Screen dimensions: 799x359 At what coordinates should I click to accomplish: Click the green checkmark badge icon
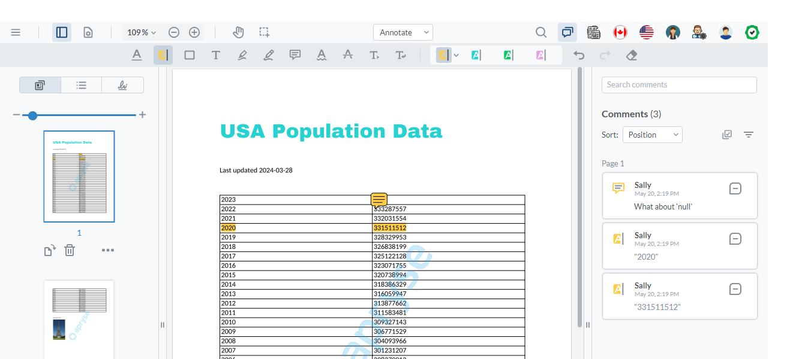point(752,32)
